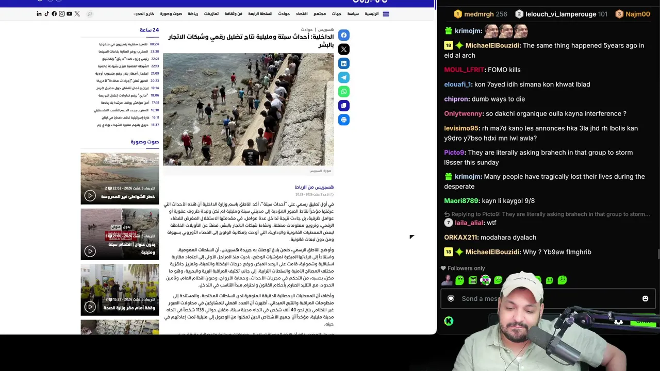This screenshot has height=371, width=660.
Task: Play the خطر الشواطئ غير المحروسة video
Action: [x=90, y=196]
